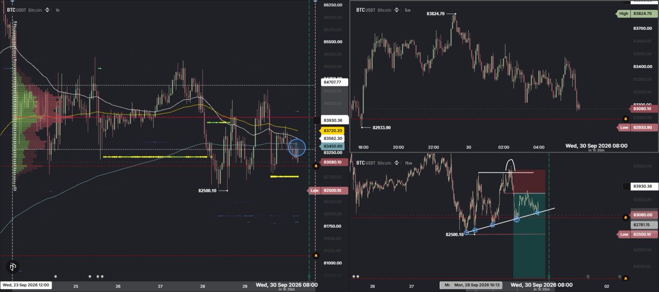Open the platform logo button at bottom left
659x292 pixels.
click(13, 267)
